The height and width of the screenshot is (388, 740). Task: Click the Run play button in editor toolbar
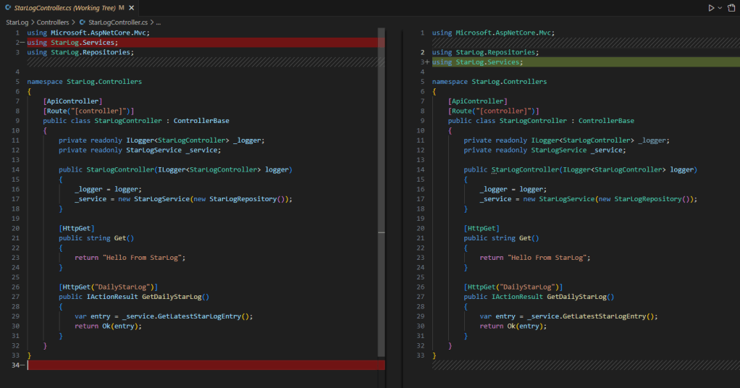(x=711, y=7)
